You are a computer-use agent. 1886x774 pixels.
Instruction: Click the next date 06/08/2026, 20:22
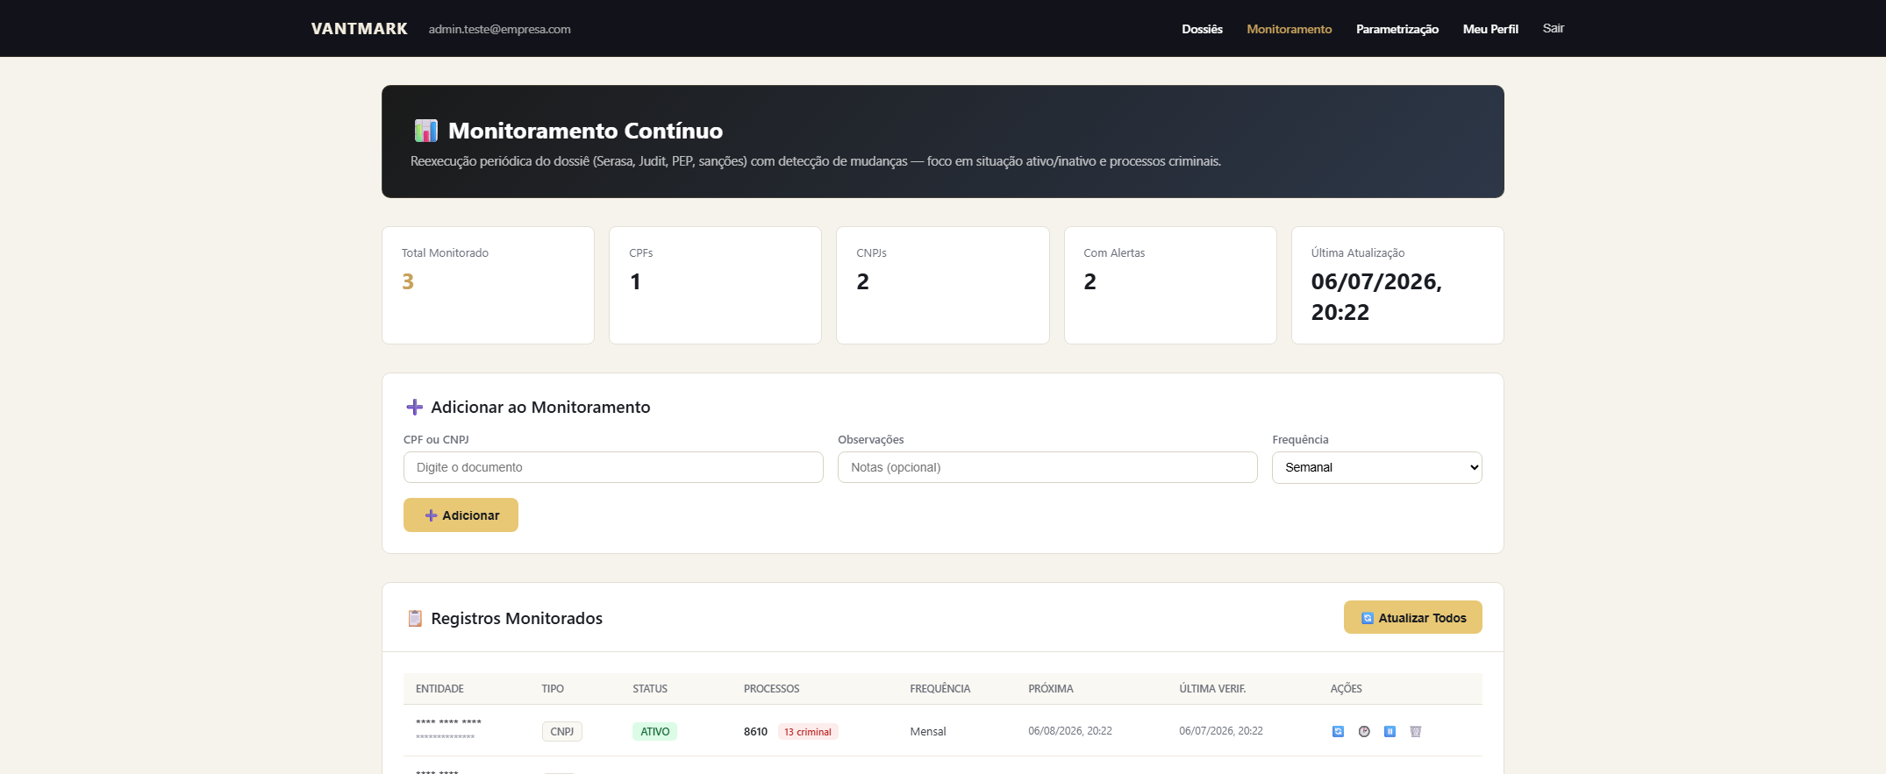tap(1070, 731)
